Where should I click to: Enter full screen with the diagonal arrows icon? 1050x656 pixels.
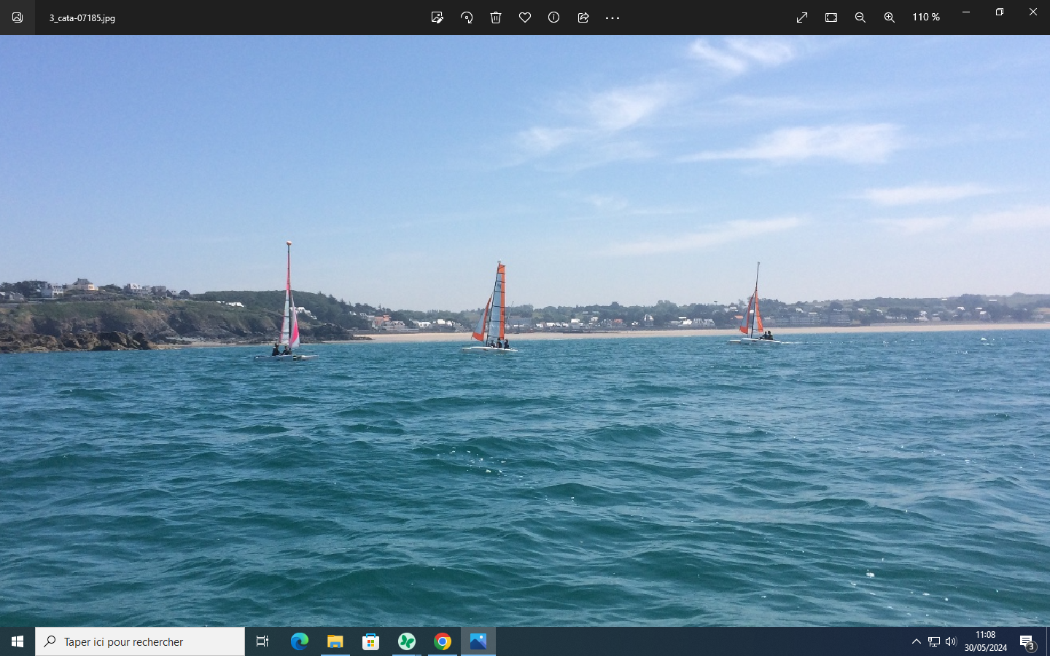click(x=802, y=17)
